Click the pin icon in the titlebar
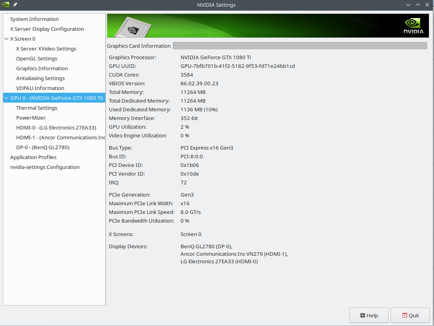This screenshot has height=326, width=434. point(14,5)
